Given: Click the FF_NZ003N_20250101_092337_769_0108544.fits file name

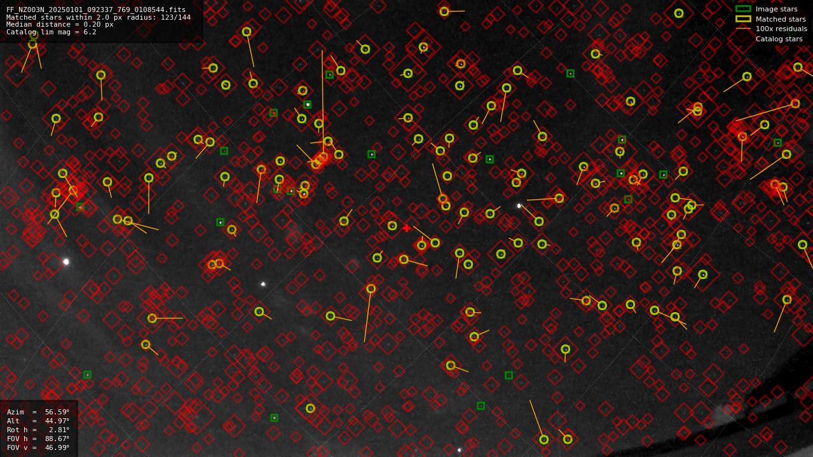Looking at the screenshot, I should [x=96, y=10].
